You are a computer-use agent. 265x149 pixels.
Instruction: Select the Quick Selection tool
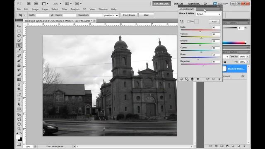point(19,41)
